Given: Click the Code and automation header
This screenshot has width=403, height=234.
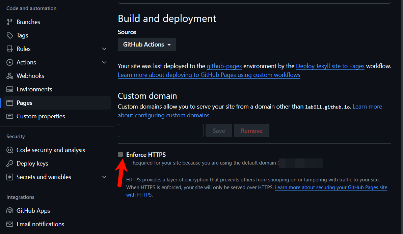Looking at the screenshot, I should click(31, 8).
